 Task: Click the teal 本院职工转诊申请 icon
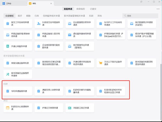pos(70,108)
